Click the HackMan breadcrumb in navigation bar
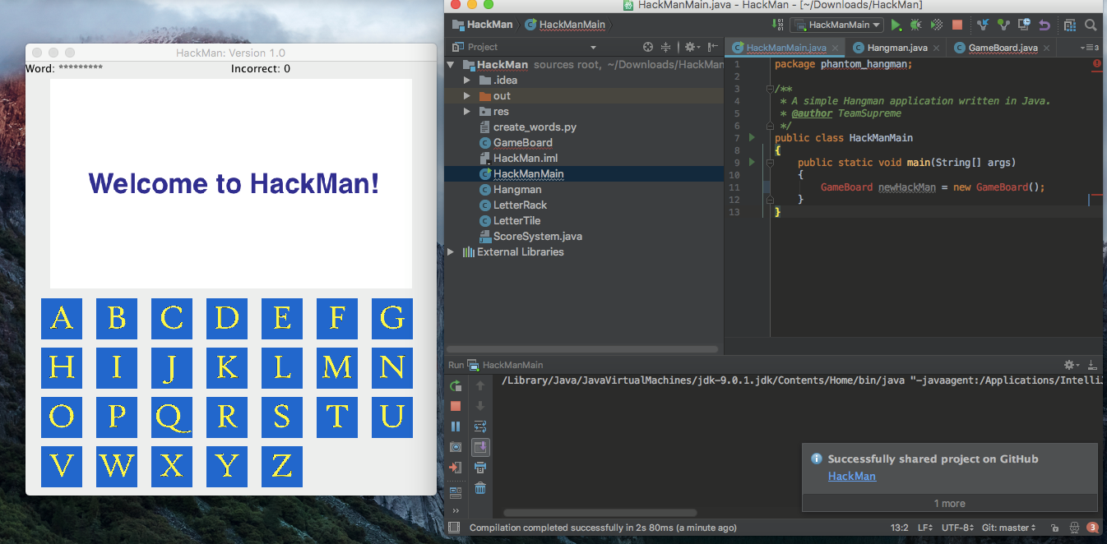The image size is (1107, 544). pos(481,25)
